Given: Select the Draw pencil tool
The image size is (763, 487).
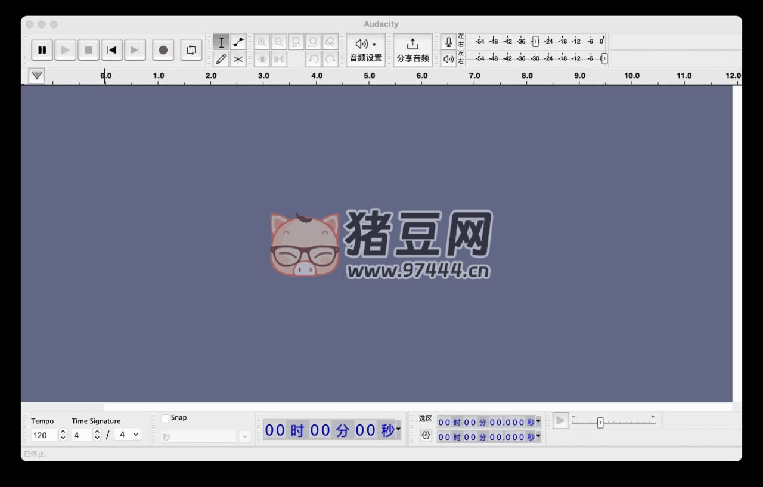Looking at the screenshot, I should 221,59.
